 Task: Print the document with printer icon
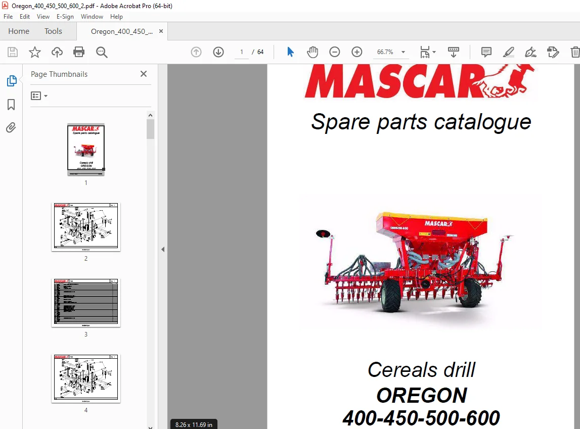pos(79,52)
